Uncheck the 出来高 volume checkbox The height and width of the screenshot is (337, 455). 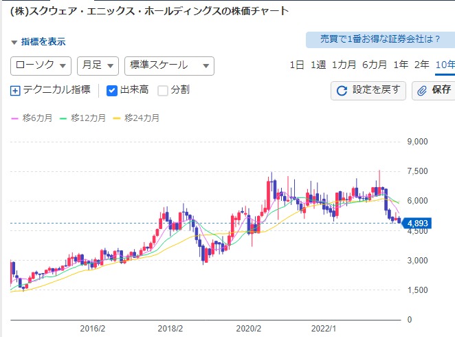[112, 91]
